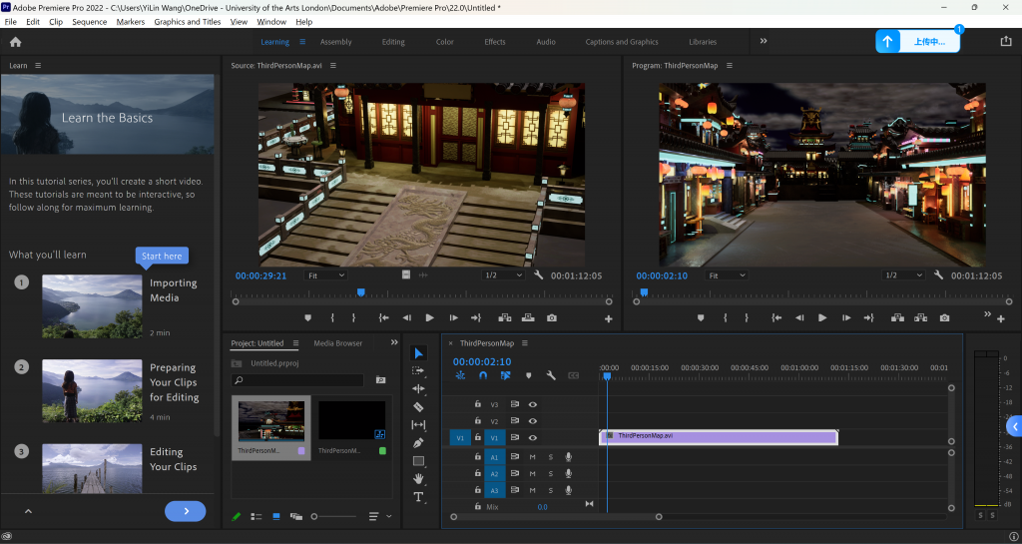Select the Ripple Edit tool
The width and height of the screenshot is (1022, 544).
point(418,389)
